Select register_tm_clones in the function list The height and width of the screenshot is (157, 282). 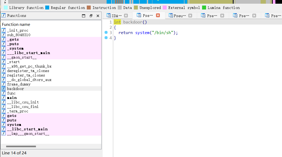coord(51,75)
